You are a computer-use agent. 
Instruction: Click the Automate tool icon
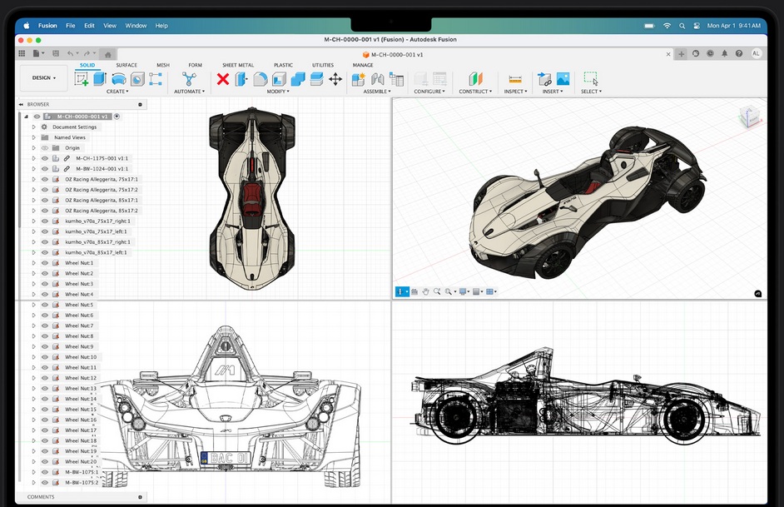coord(189,78)
